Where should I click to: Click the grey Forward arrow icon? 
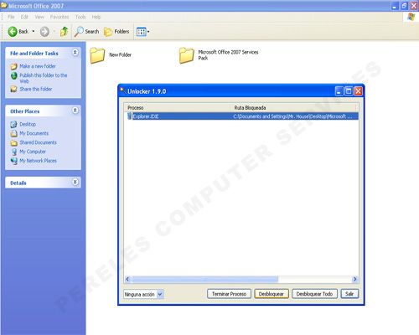(x=44, y=32)
